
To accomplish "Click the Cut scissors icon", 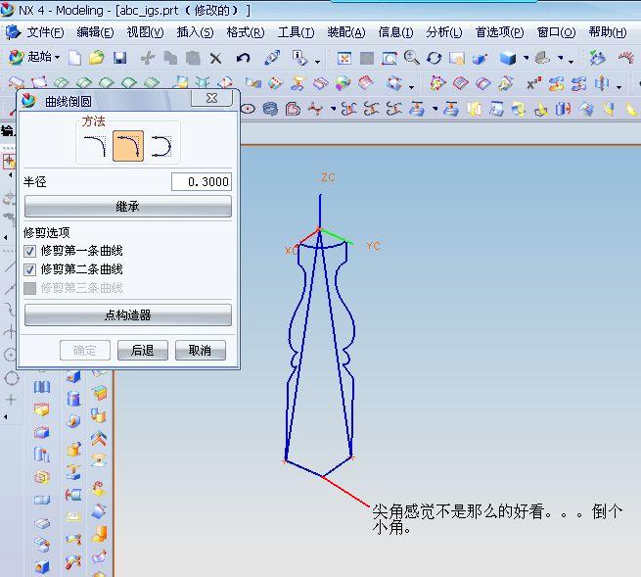I will [x=147, y=58].
